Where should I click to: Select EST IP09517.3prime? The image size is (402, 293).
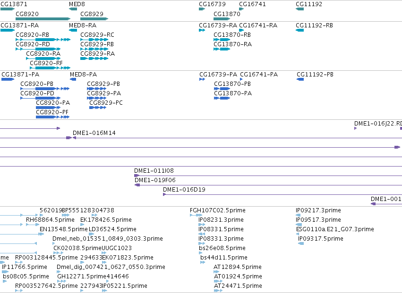coord(318,220)
